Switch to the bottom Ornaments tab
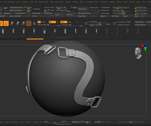This screenshot has height=126, width=151. pyautogui.click(x=15, y=122)
